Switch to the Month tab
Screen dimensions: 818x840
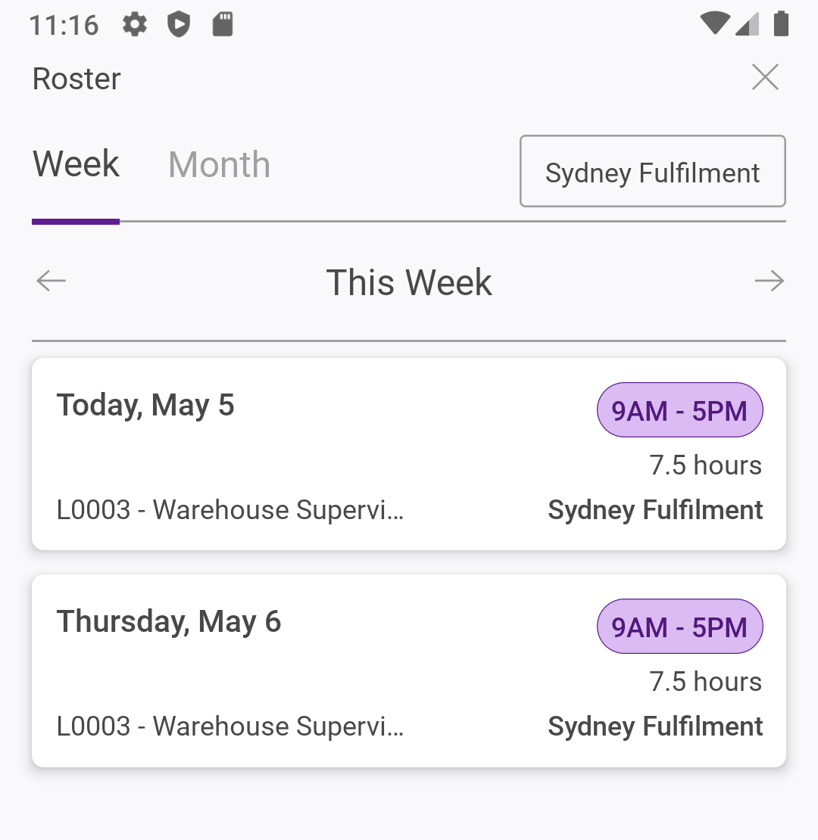[219, 165]
